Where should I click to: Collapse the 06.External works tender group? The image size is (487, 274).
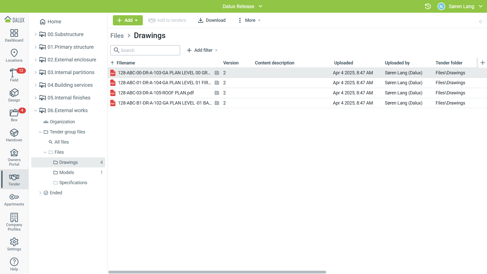click(36, 110)
